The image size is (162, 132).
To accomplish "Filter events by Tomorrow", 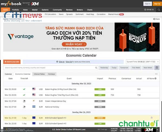I will pos(124,68).
